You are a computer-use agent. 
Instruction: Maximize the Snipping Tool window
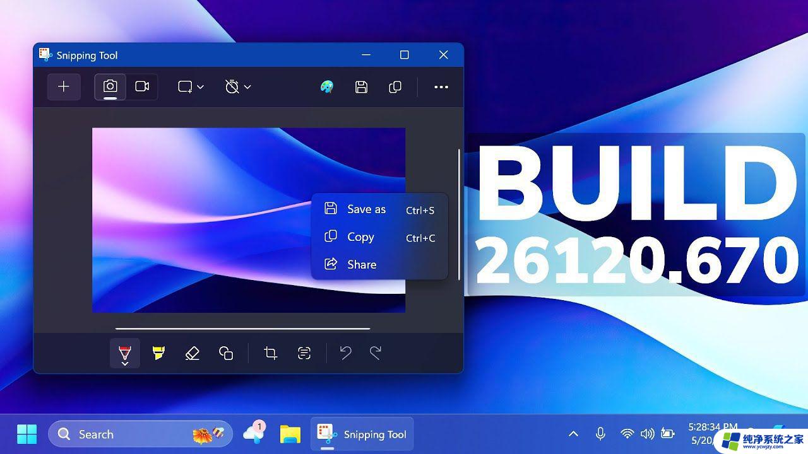[405, 55]
